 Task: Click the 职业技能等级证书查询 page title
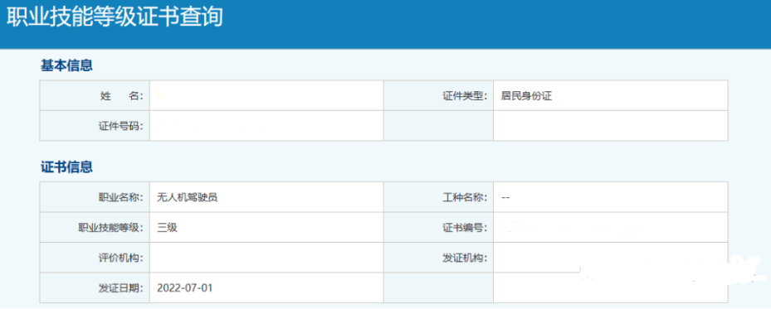(115, 17)
